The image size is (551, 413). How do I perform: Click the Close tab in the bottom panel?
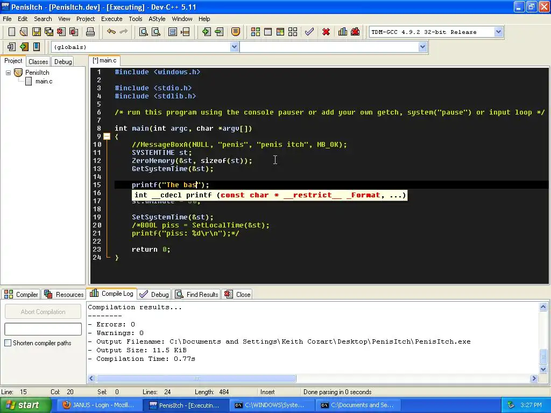click(237, 294)
